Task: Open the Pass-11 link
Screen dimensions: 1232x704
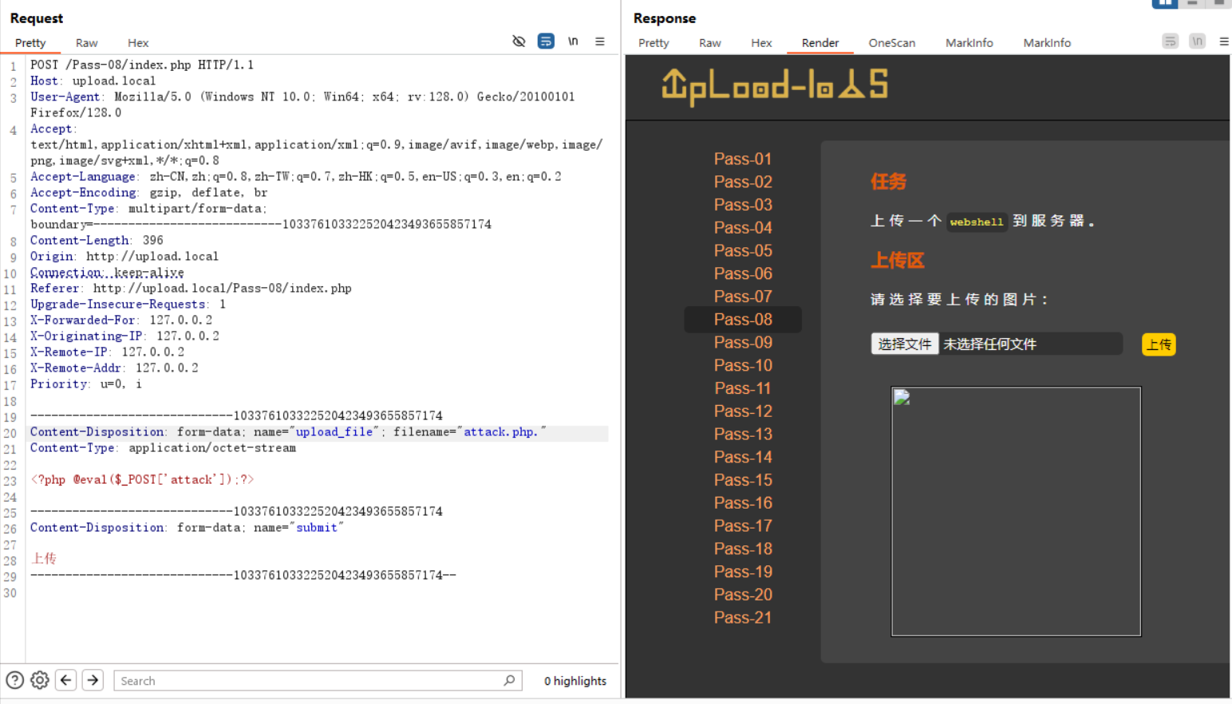Action: (743, 388)
